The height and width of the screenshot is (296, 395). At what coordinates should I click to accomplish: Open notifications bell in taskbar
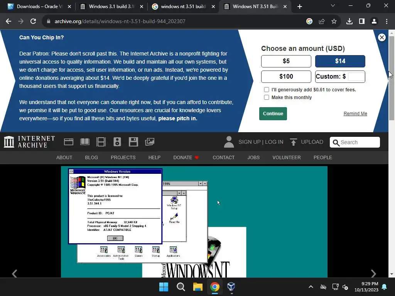tap(385, 287)
